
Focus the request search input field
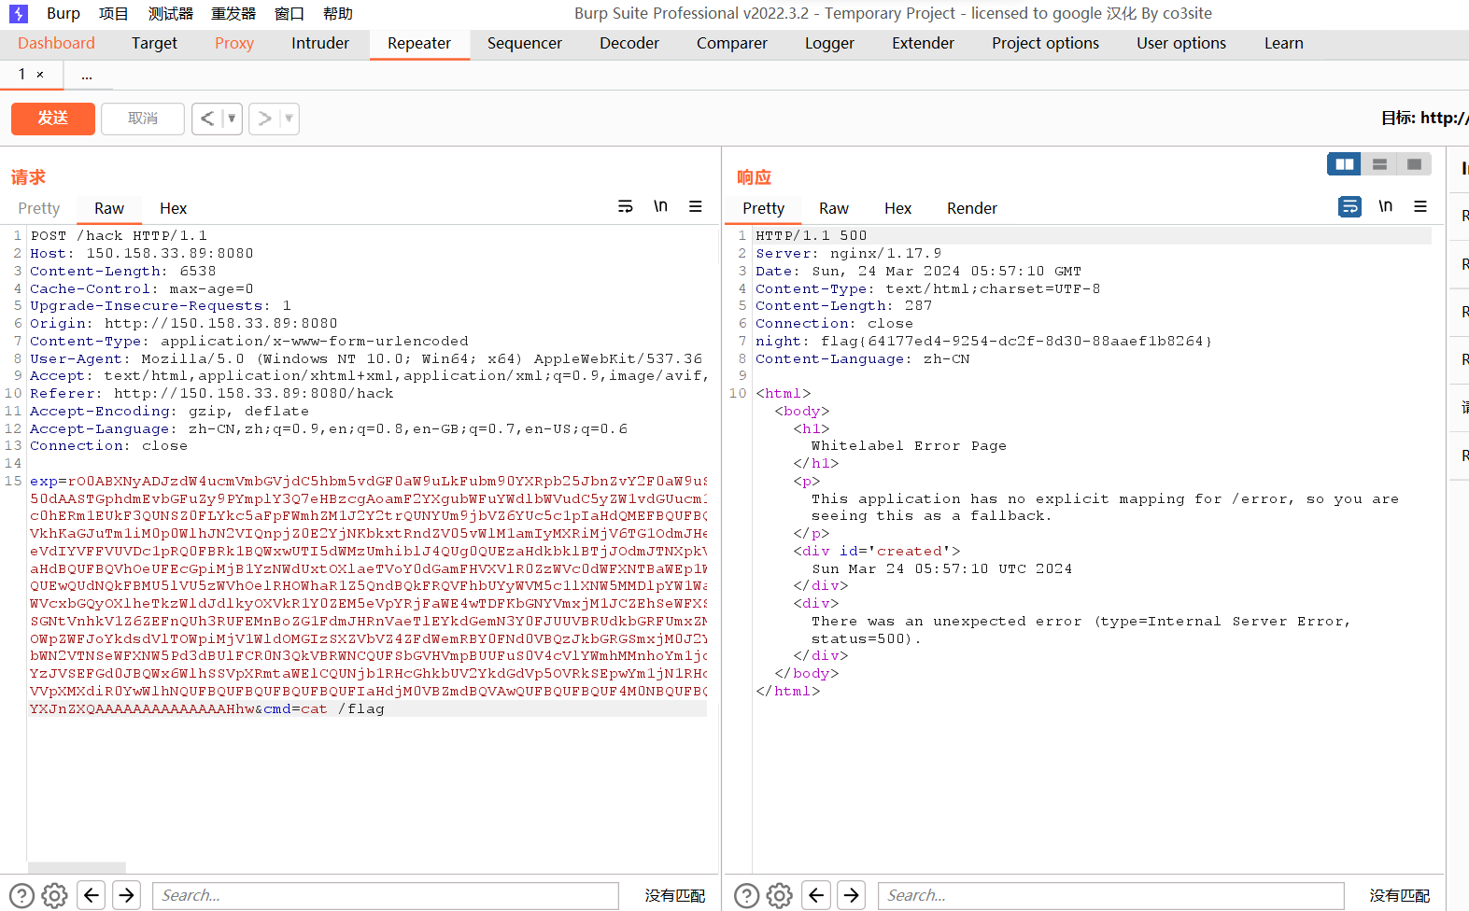pyautogui.click(x=386, y=896)
